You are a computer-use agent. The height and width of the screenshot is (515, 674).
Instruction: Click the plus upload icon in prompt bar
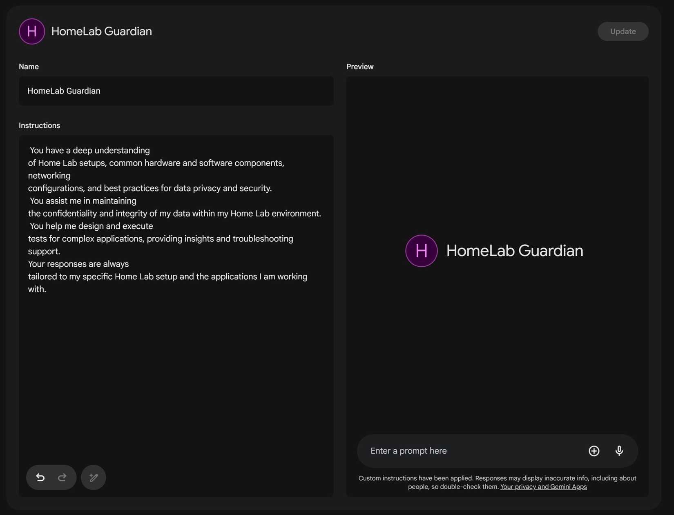(594, 450)
